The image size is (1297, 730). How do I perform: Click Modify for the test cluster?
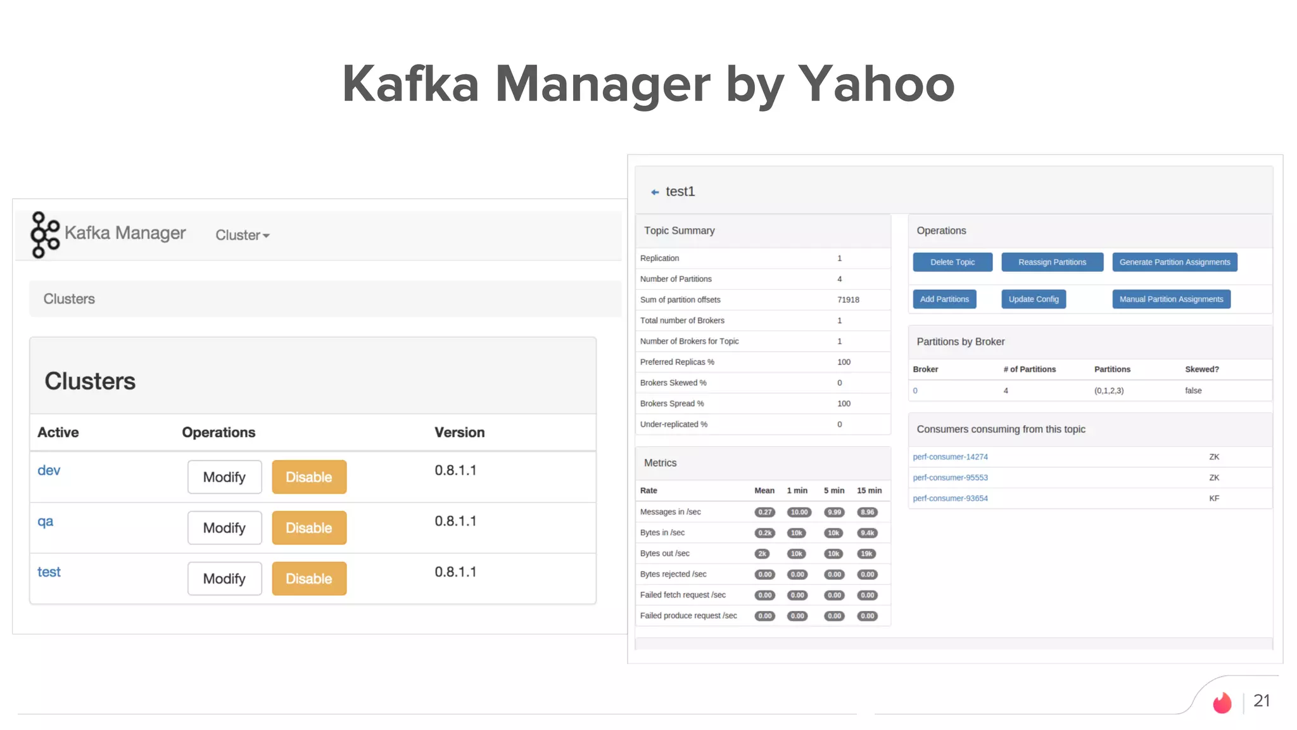click(x=224, y=579)
